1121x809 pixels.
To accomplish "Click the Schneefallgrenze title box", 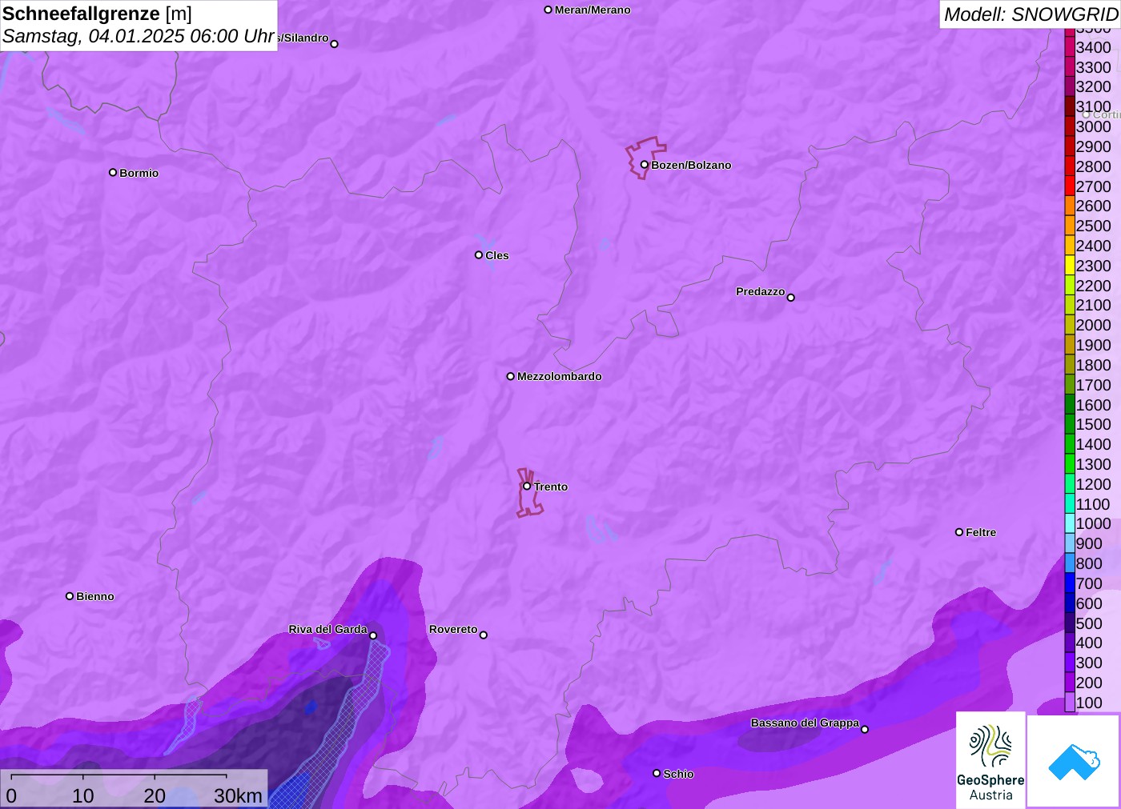I will coord(139,25).
